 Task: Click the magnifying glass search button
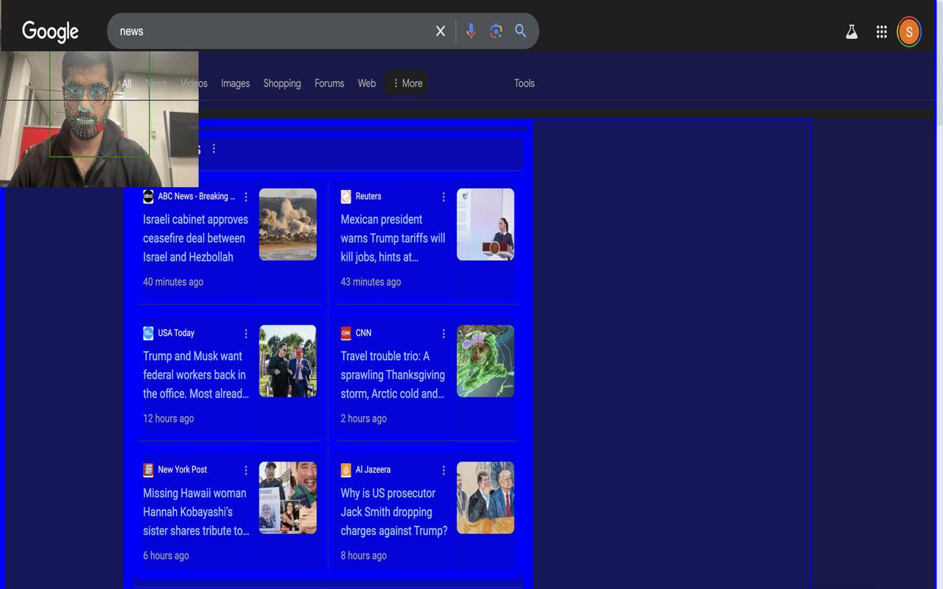pyautogui.click(x=521, y=31)
